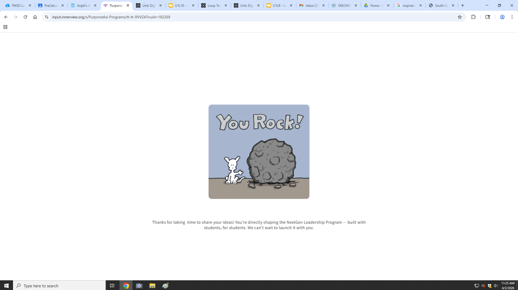Close the SKECHERS tab

tap(356, 6)
